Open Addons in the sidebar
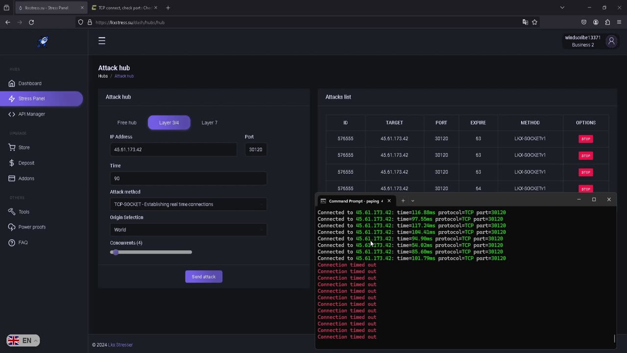Viewport: 627px width, 353px height. click(x=26, y=178)
